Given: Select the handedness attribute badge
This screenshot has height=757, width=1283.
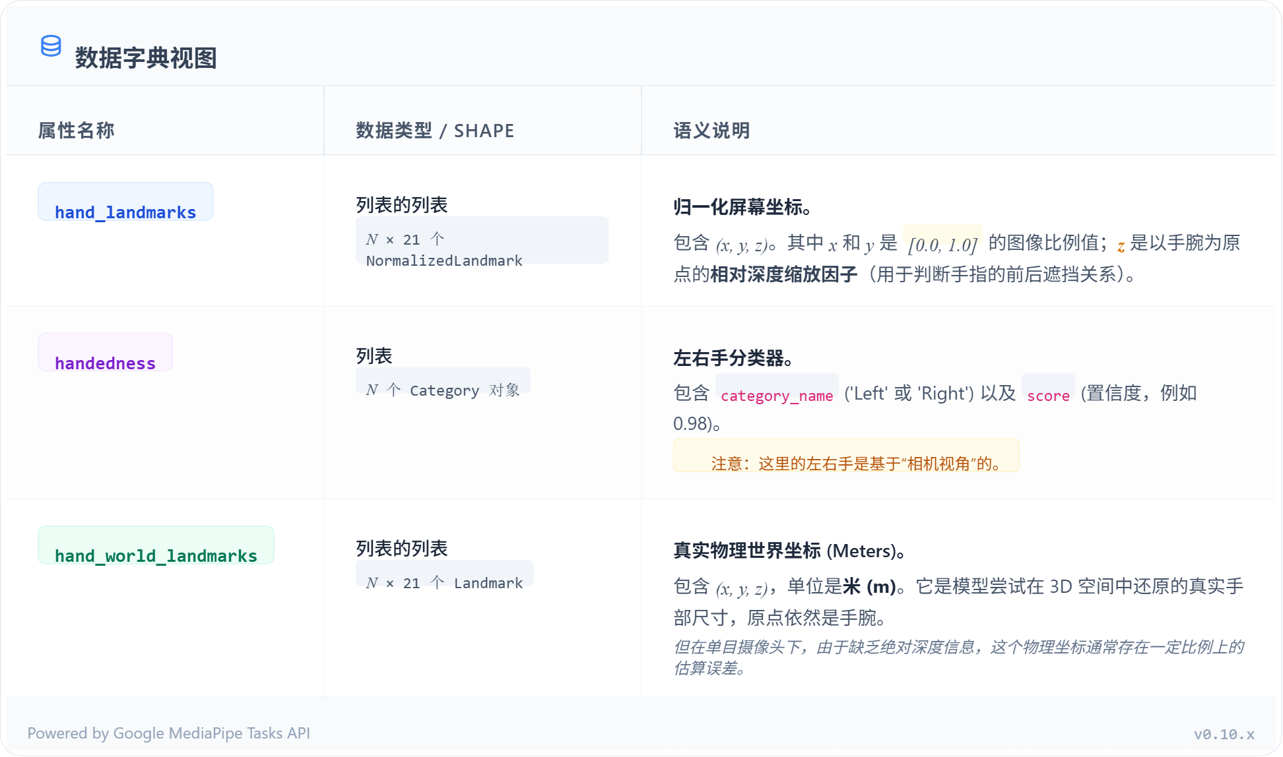Looking at the screenshot, I should [x=106, y=353].
